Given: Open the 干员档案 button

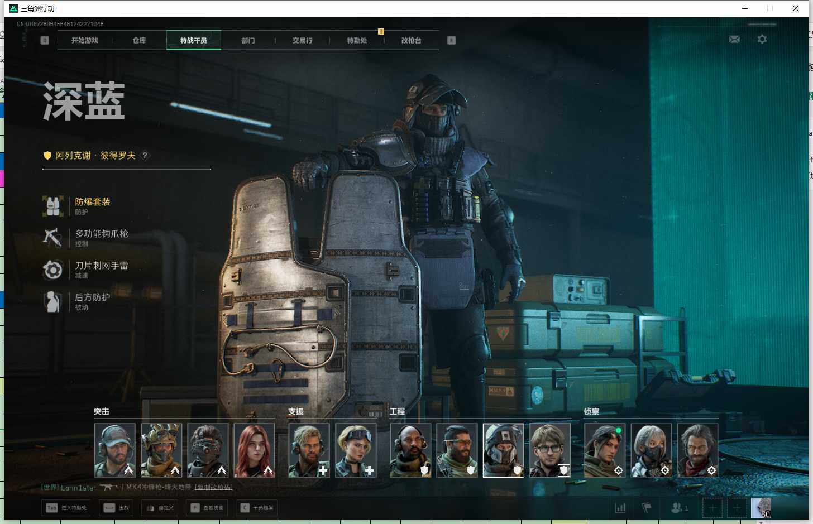Looking at the screenshot, I should click(x=257, y=508).
